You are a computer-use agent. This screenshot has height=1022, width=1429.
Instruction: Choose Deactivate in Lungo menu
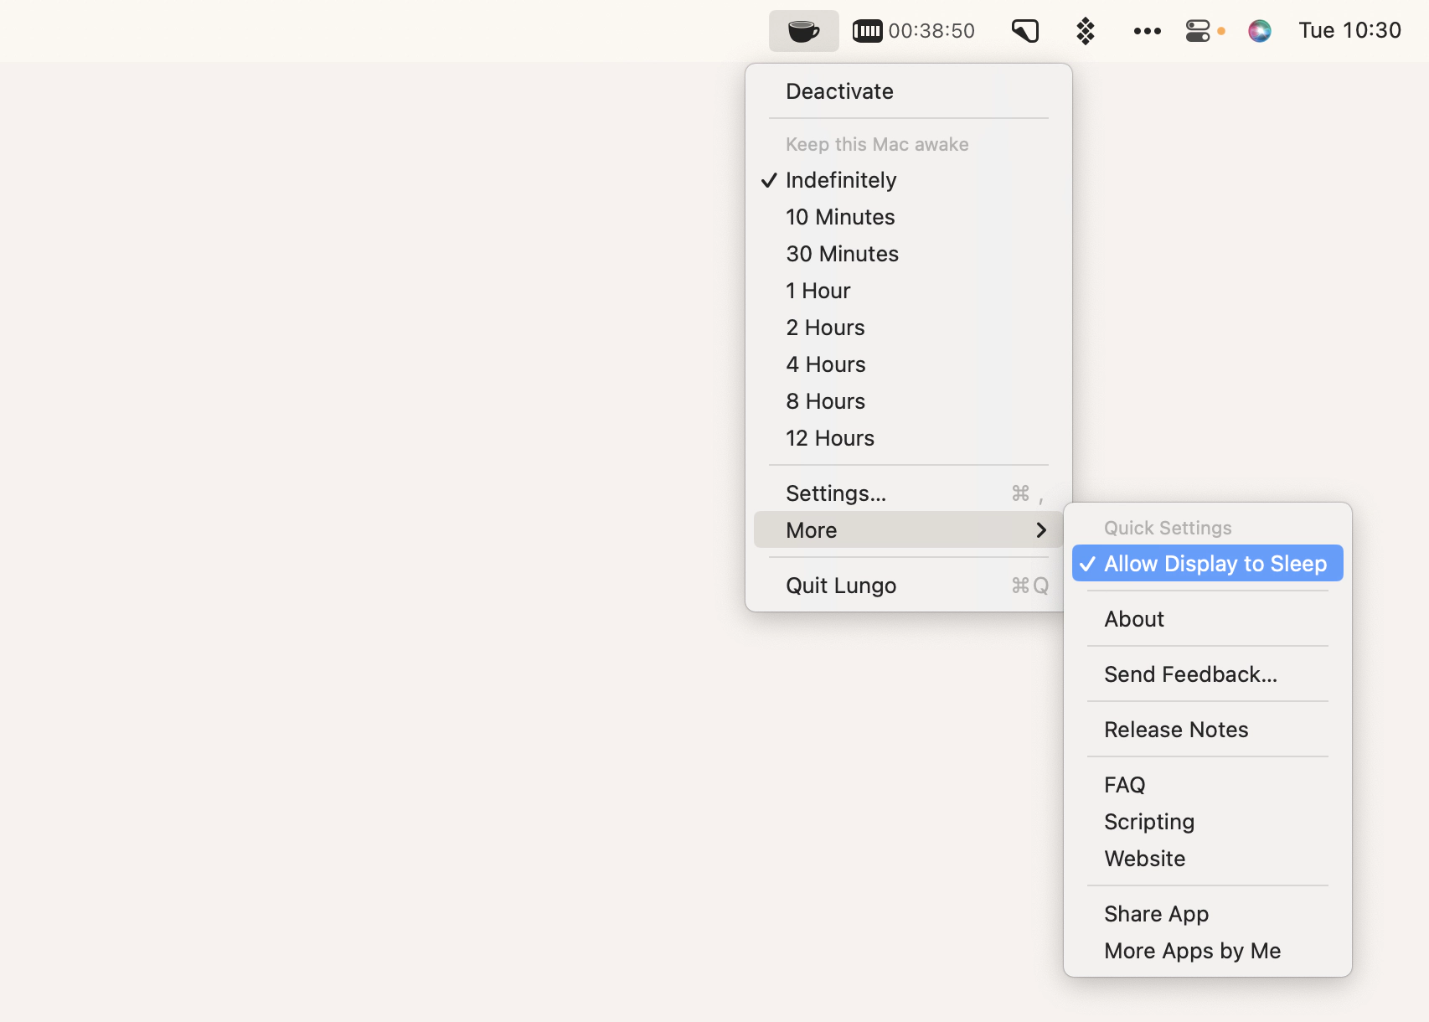pyautogui.click(x=909, y=91)
